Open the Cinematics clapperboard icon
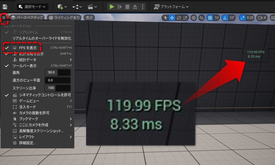The width and height of the screenshot is (275, 165). tap(90, 7)
